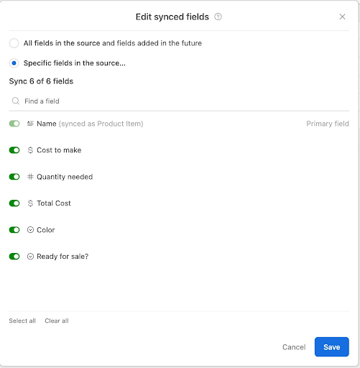Switch off Ready for sale? sync
The height and width of the screenshot is (368, 360).
pyautogui.click(x=14, y=257)
